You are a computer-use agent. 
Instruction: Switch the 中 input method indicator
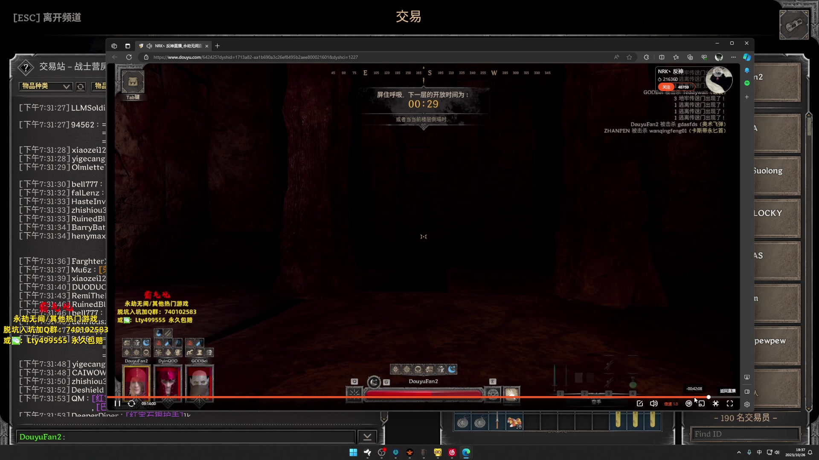759,452
